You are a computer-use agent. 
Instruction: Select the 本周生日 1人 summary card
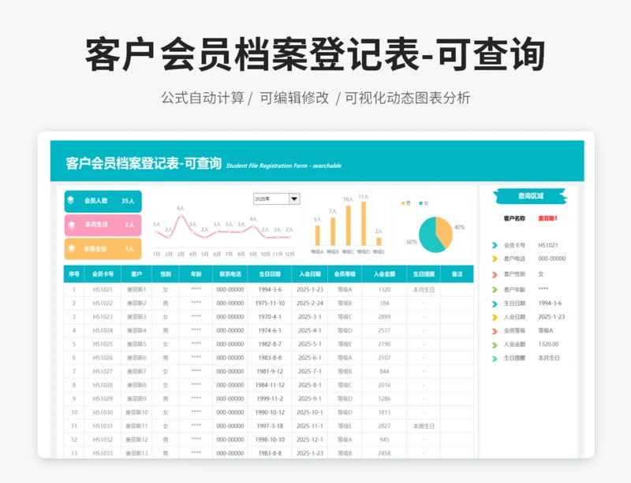(x=103, y=248)
